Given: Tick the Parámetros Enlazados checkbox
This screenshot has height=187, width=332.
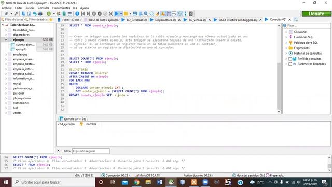Looking at the screenshot, I should pyautogui.click(x=290, y=64).
